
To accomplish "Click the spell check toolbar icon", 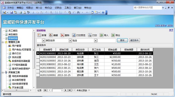I will point(28,12).
